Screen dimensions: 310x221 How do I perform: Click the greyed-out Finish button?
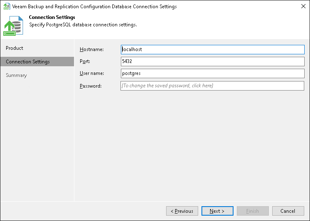(253, 211)
